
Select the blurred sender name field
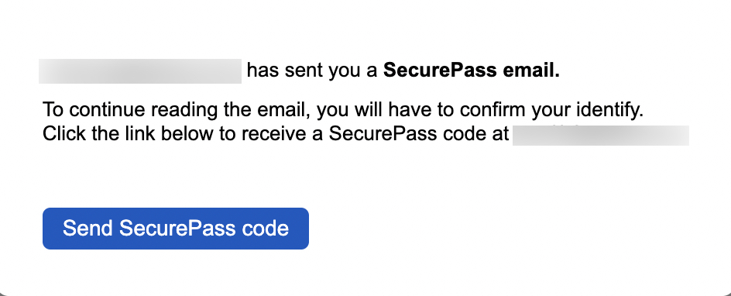tap(140, 71)
